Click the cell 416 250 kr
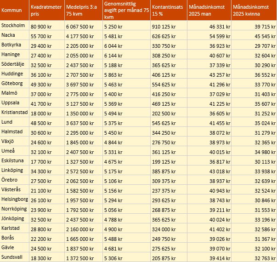The width and height of the screenshot is (277, 262). click(169, 93)
